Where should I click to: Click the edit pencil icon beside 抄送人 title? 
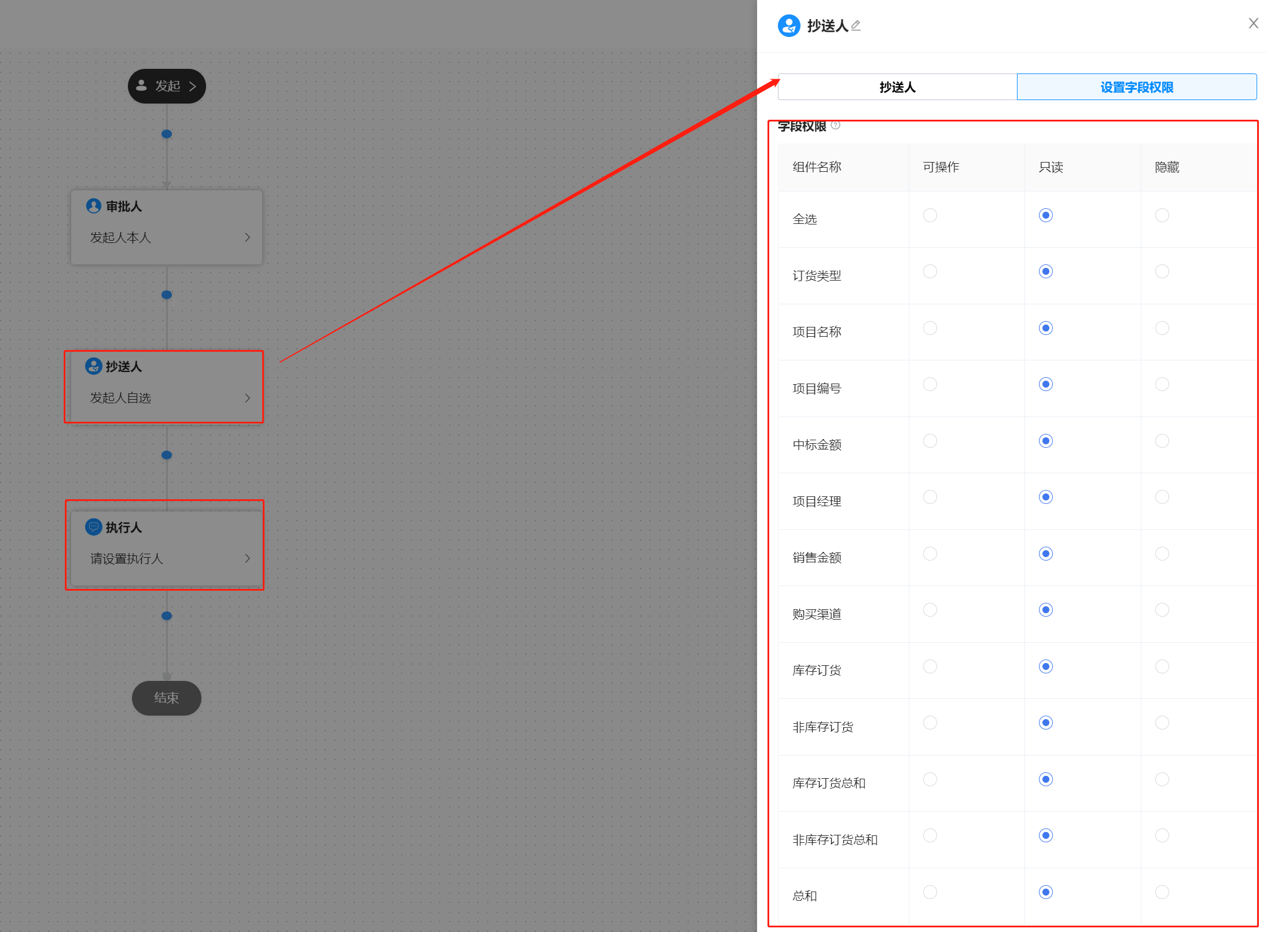(x=856, y=25)
